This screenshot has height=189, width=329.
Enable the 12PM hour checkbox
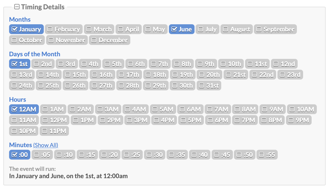click(x=54, y=120)
